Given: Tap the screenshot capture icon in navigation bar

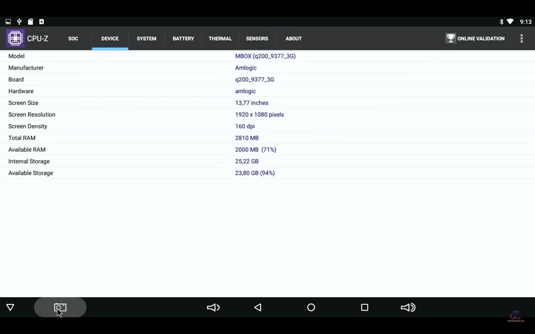Looking at the screenshot, I should pyautogui.click(x=60, y=307).
